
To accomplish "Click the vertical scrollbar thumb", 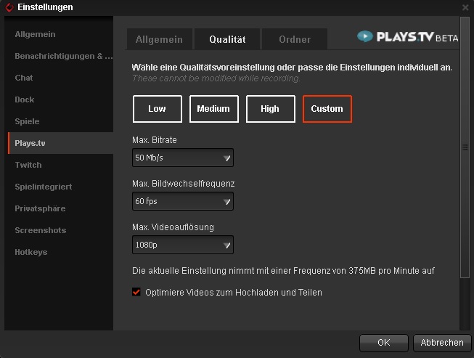I will click(x=465, y=147).
